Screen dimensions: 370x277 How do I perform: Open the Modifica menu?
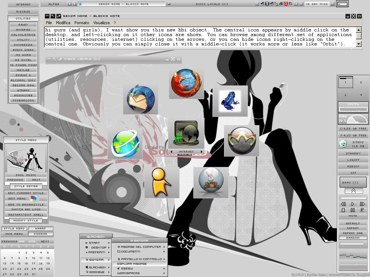63,23
